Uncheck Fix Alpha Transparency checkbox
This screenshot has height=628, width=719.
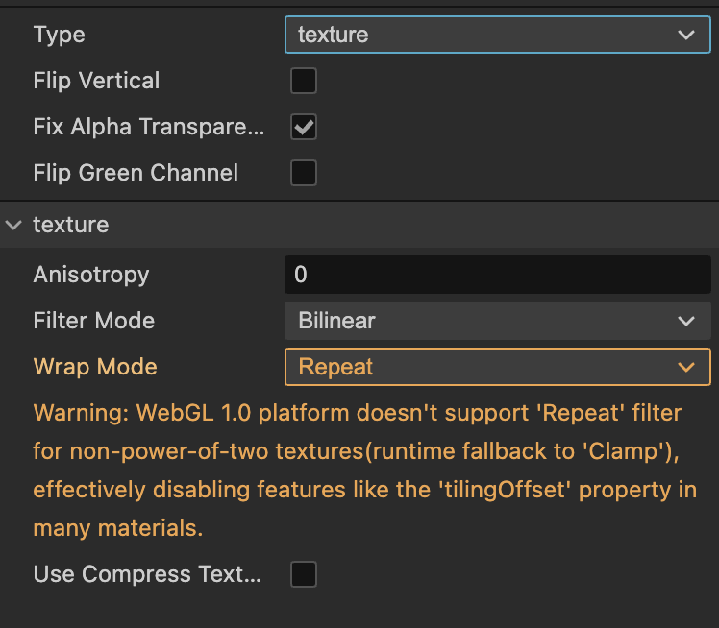click(x=304, y=127)
